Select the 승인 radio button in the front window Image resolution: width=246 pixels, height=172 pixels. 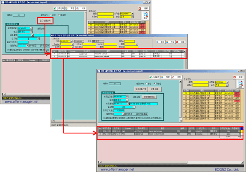(146, 83)
